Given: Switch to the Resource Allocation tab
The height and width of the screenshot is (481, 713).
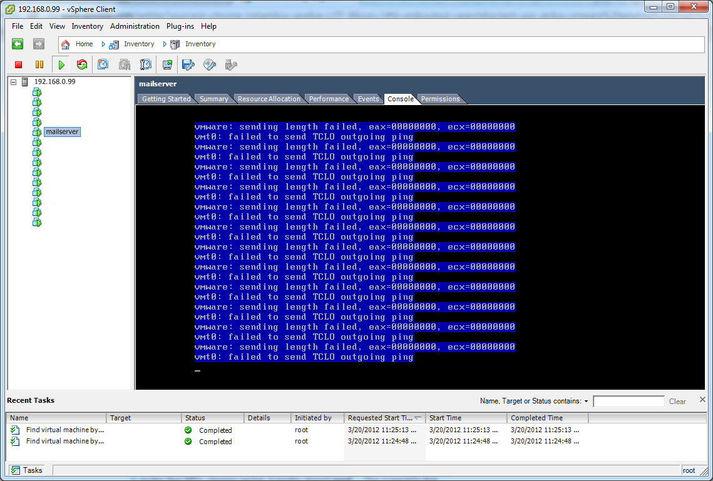Looking at the screenshot, I should point(269,99).
